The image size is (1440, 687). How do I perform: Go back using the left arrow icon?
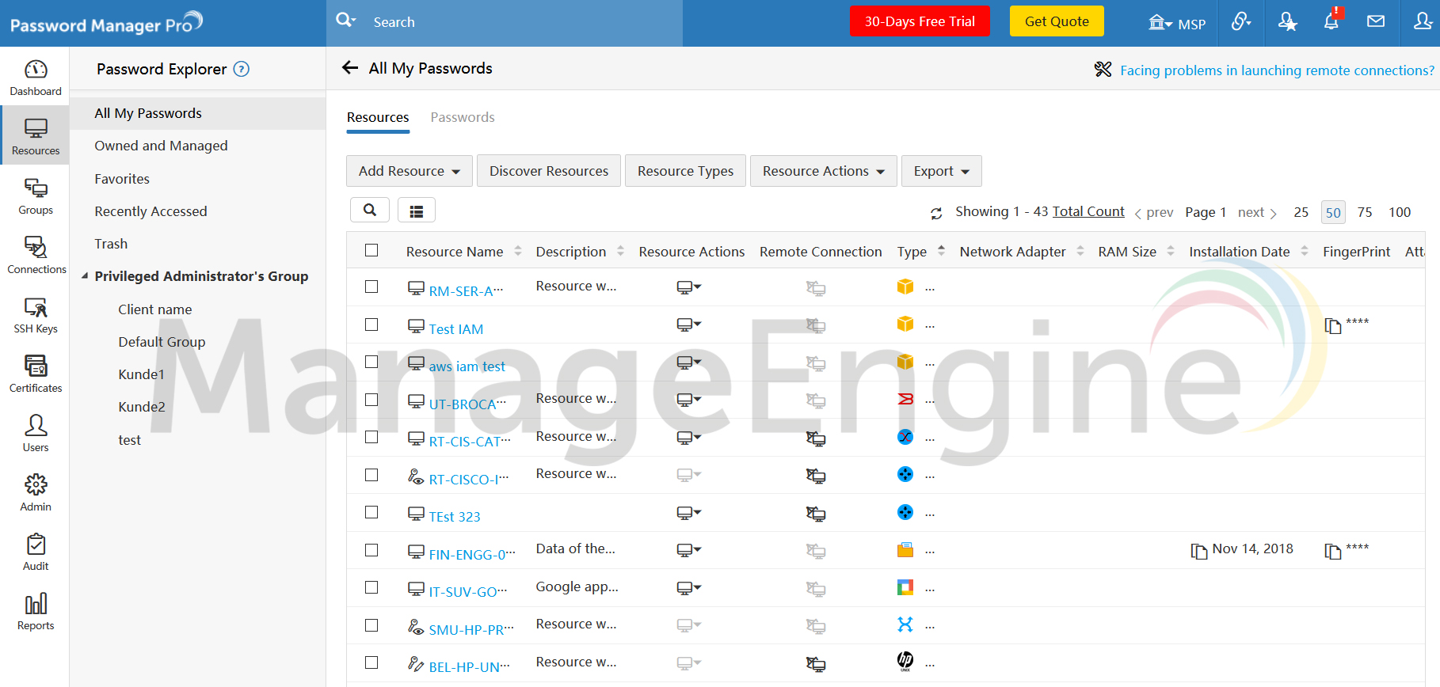350,68
